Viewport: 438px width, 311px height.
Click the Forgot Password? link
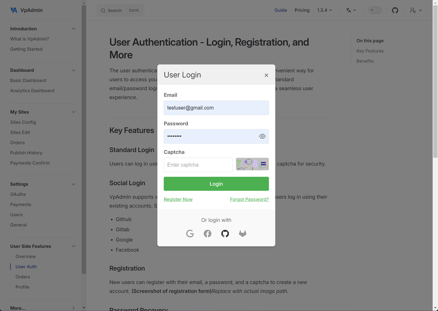tap(249, 199)
